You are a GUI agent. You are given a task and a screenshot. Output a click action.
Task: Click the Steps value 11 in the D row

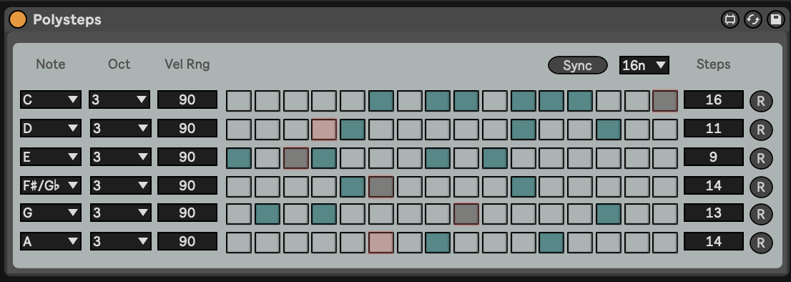pyautogui.click(x=713, y=128)
